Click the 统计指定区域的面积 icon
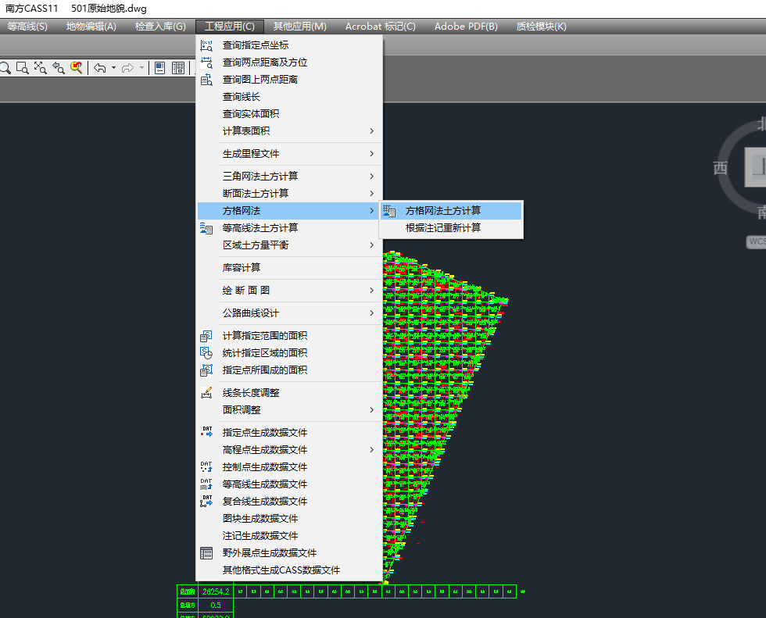Image resolution: width=766 pixels, height=618 pixels. (206, 353)
